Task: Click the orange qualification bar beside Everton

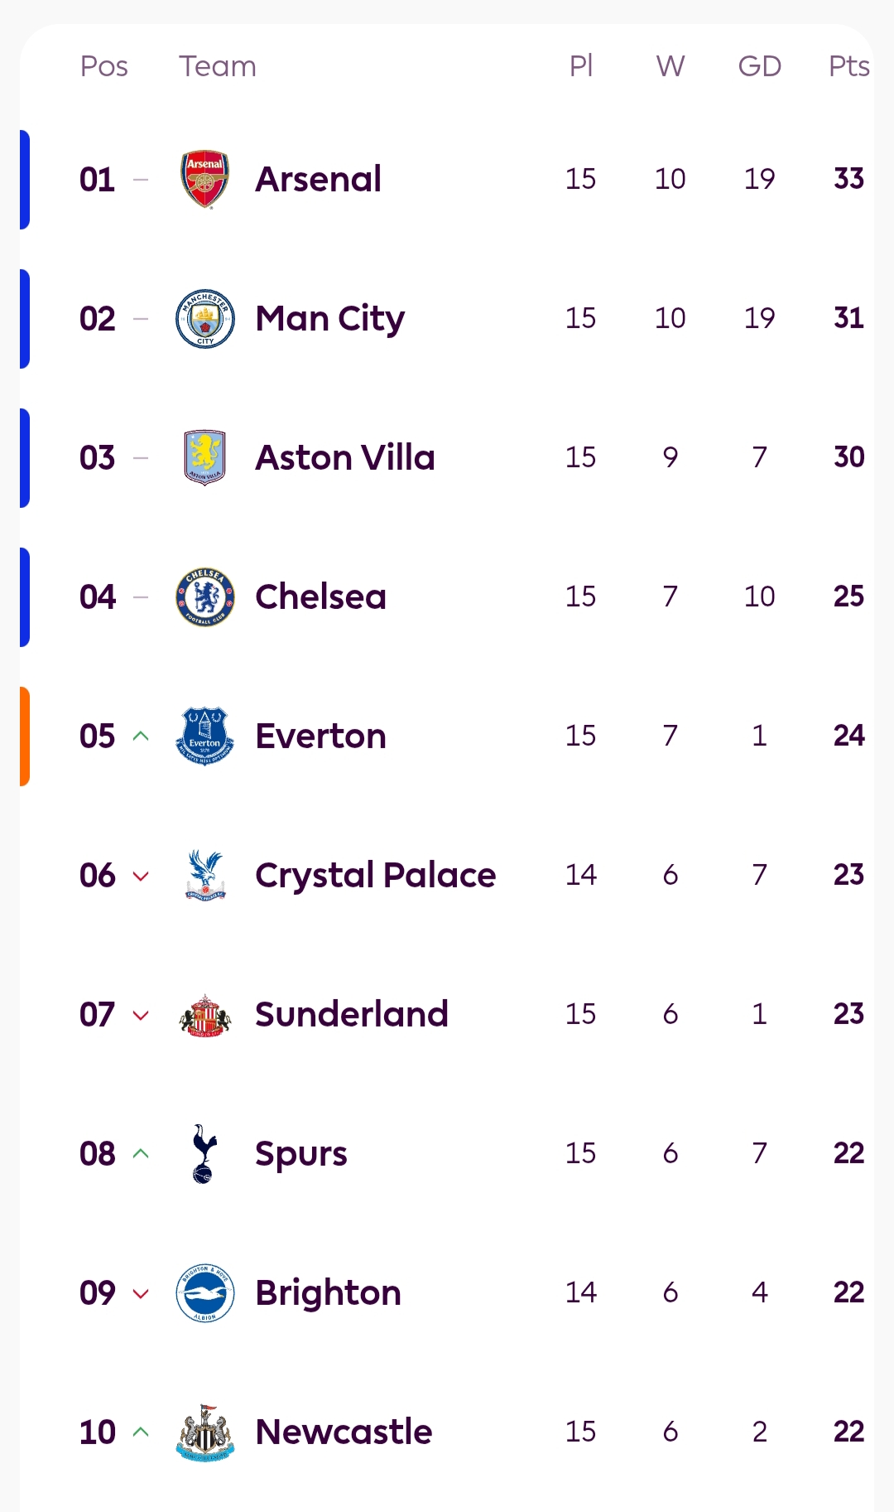Action: coord(25,736)
